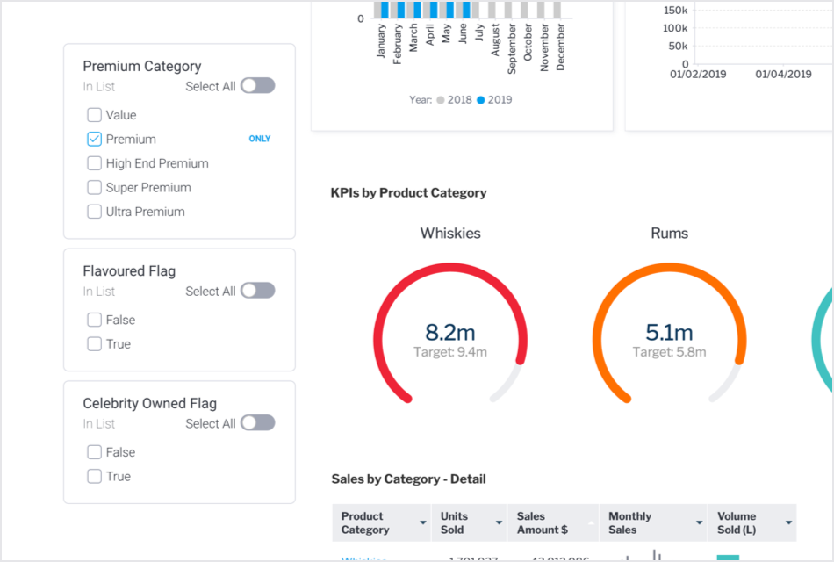The height and width of the screenshot is (562, 834).
Task: Check the Value premium category checkbox
Action: coord(94,115)
